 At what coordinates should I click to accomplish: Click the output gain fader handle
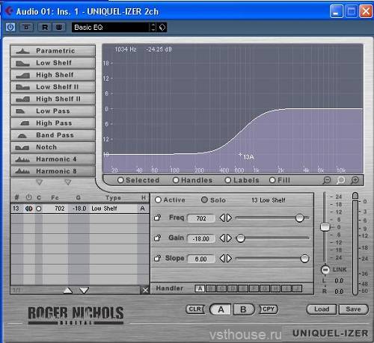coord(325,227)
